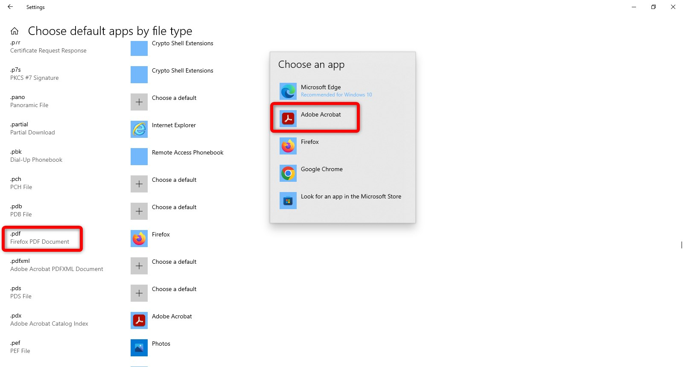
Task: Click the .pano Panoramic File entry
Action: point(29,101)
